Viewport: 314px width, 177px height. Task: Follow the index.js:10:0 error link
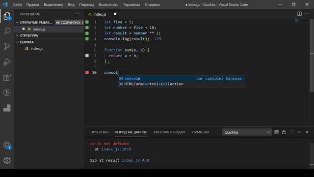[x=116, y=149]
